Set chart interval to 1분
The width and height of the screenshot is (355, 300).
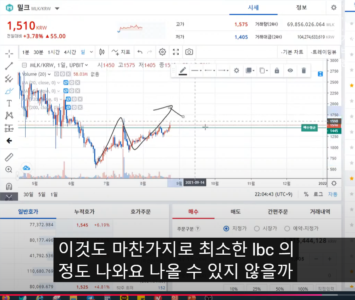[26, 52]
